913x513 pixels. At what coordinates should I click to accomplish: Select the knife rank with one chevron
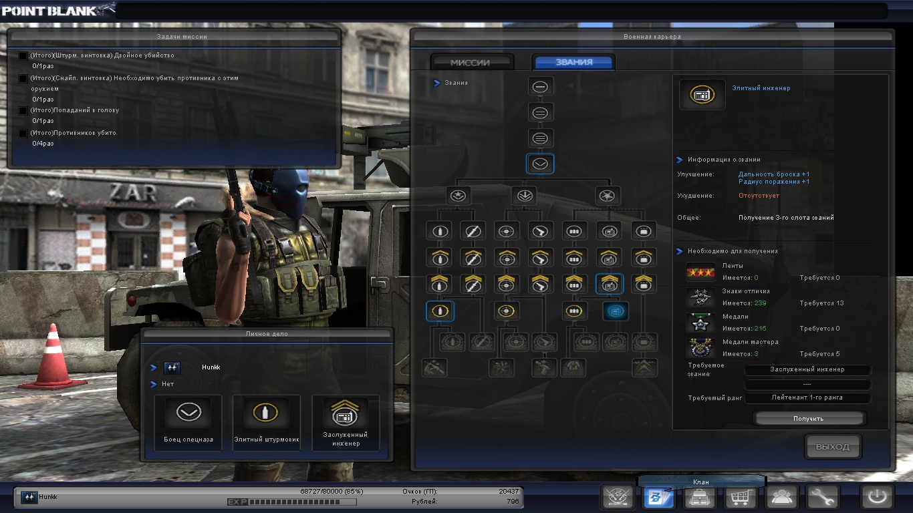point(473,257)
